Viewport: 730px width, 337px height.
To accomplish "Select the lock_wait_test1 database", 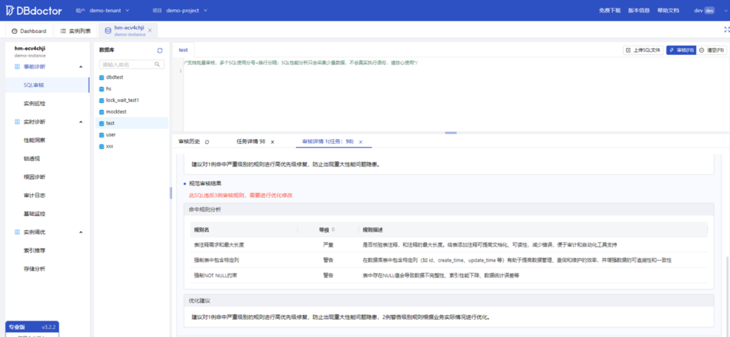I will point(132,100).
